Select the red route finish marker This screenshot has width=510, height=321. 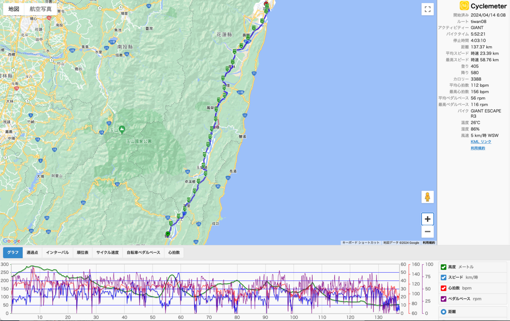pos(266,4)
